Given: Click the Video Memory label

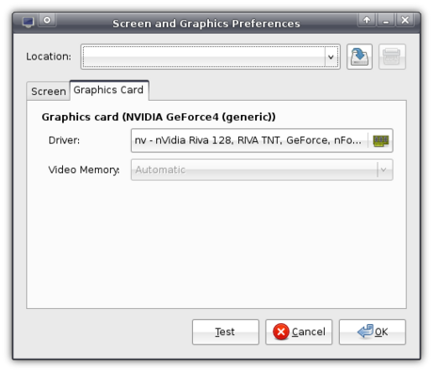Looking at the screenshot, I should [x=84, y=170].
